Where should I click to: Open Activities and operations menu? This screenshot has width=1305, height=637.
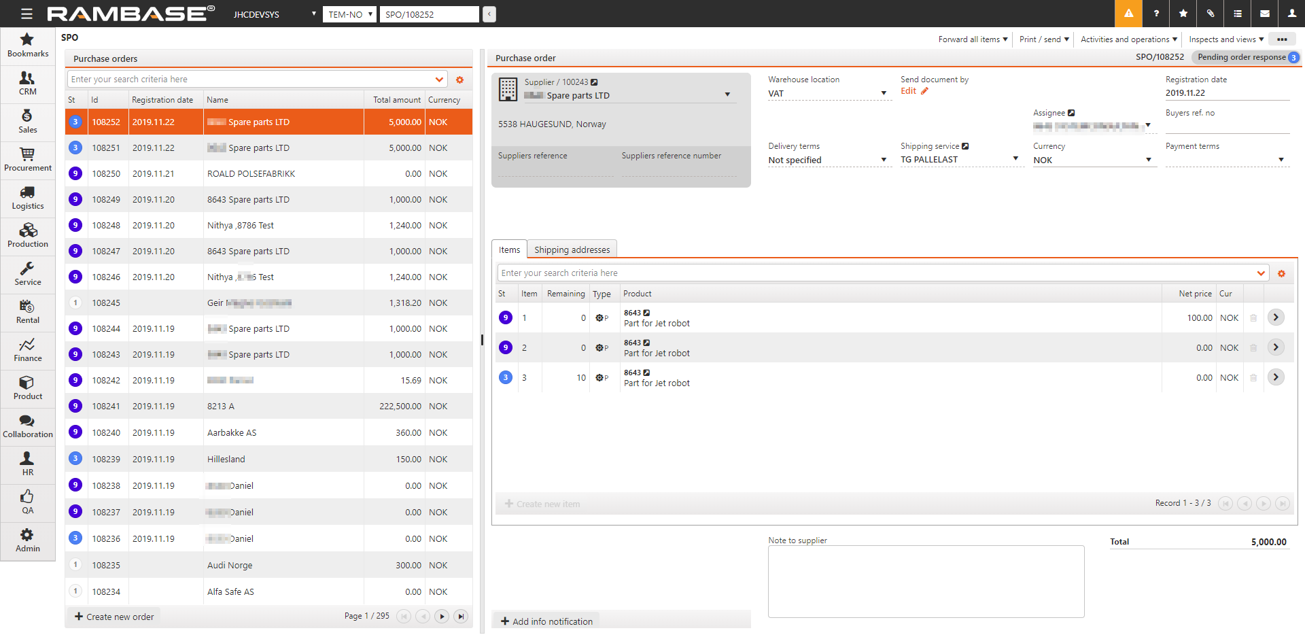coord(1128,39)
